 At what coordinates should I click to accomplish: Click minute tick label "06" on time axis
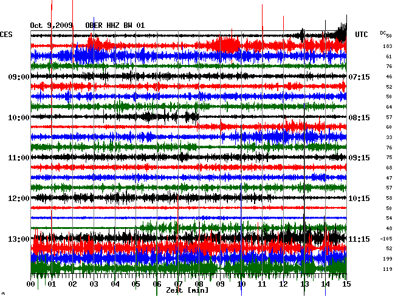tap(157, 284)
